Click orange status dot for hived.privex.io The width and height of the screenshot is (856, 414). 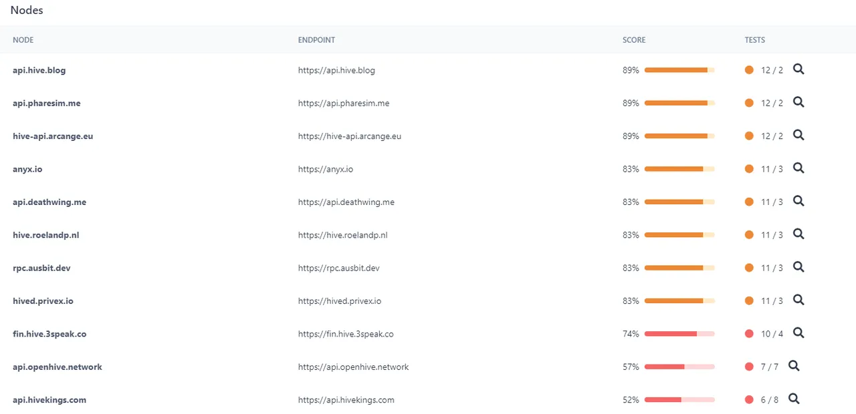point(749,301)
